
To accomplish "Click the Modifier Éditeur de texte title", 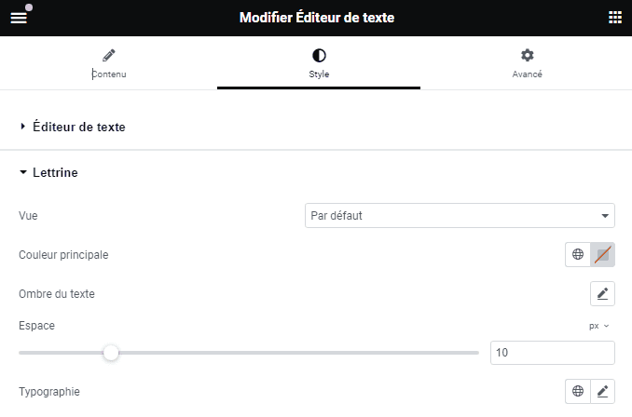I will tap(317, 18).
